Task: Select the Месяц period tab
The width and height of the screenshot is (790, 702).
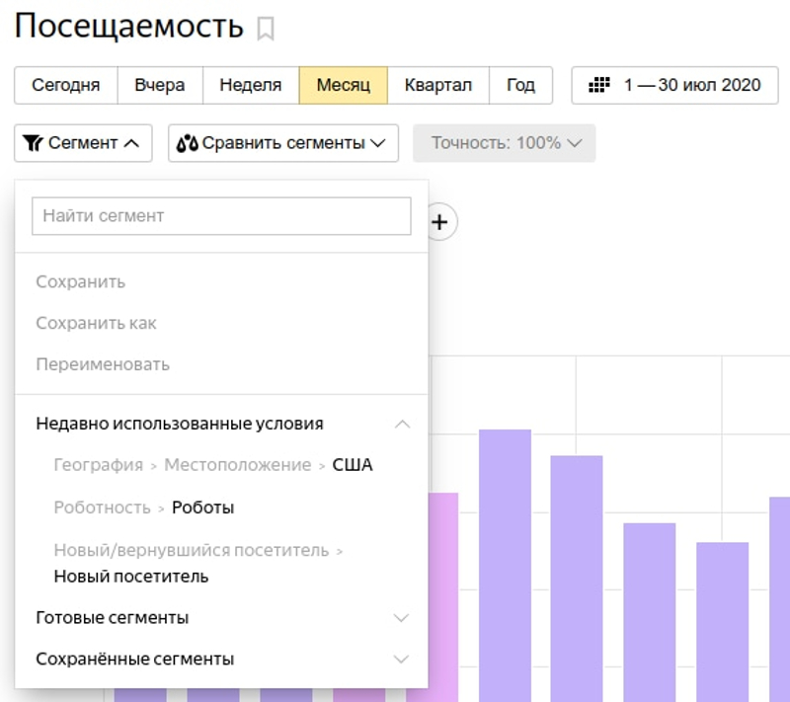Action: 343,85
